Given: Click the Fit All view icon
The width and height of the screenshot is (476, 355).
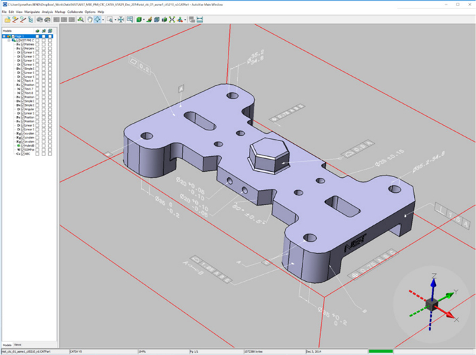Looking at the screenshot, I should 120,20.
